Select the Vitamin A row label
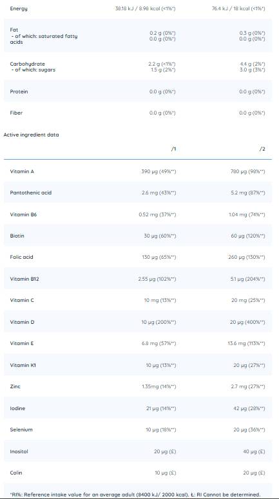Screen dimensions: 279x499 [x=22, y=171]
